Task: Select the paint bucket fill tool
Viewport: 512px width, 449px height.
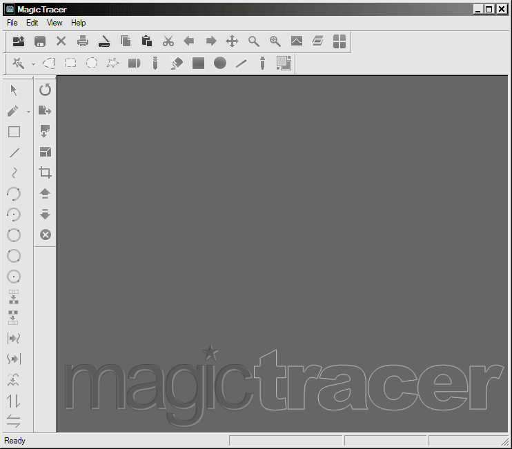Action: point(177,63)
